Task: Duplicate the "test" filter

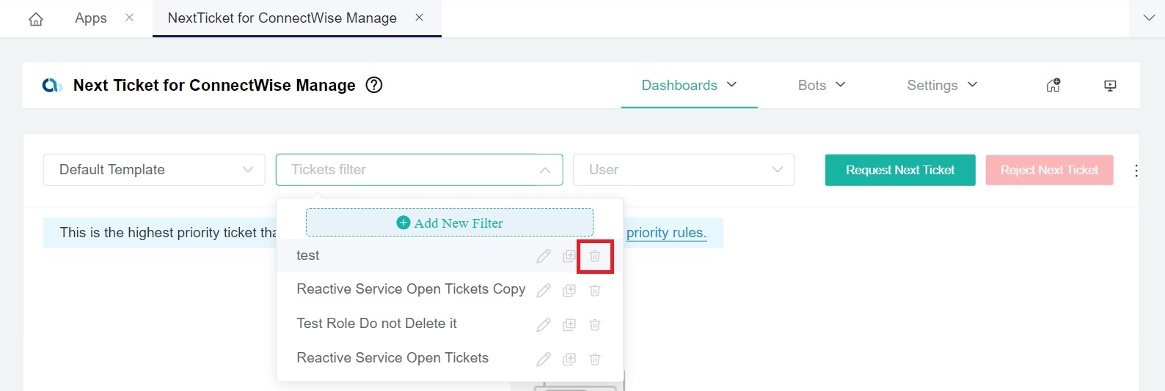Action: [x=569, y=256]
